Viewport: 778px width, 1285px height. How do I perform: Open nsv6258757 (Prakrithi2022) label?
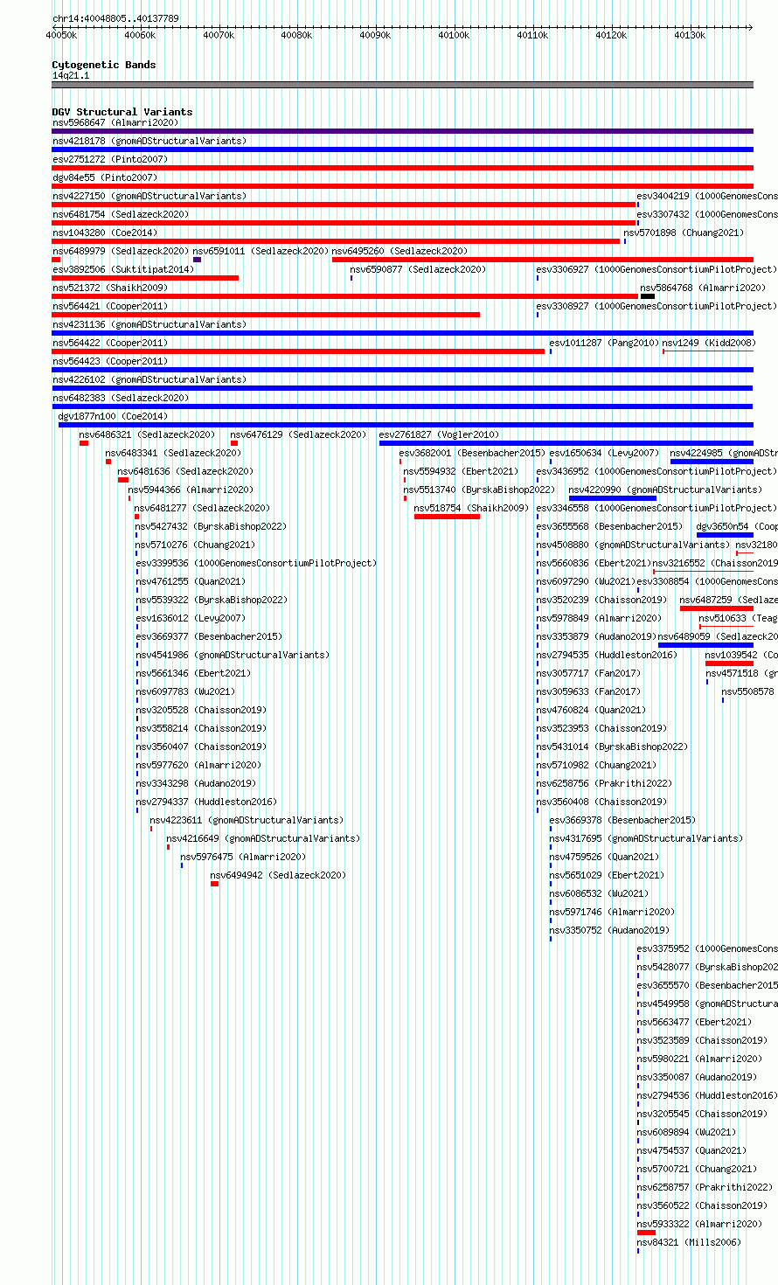[705, 1187]
